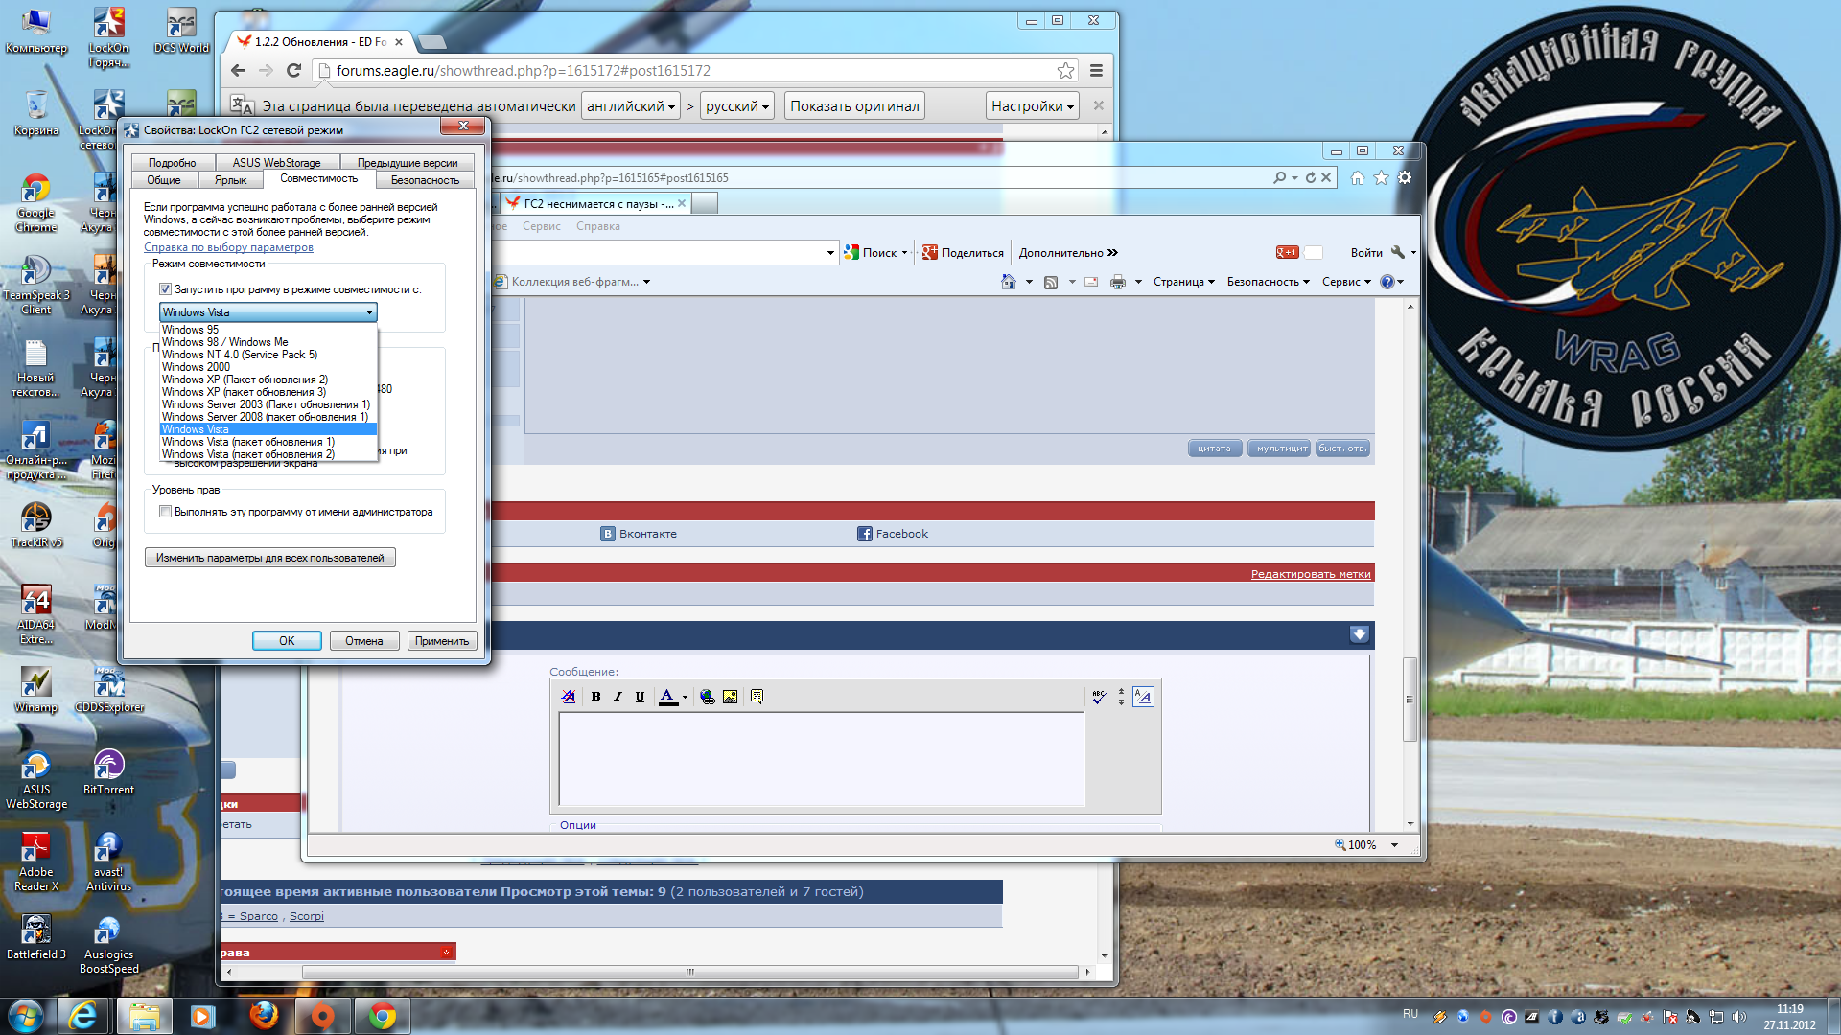Click the remove text formatting icon
The height and width of the screenshot is (1035, 1841).
click(x=569, y=697)
